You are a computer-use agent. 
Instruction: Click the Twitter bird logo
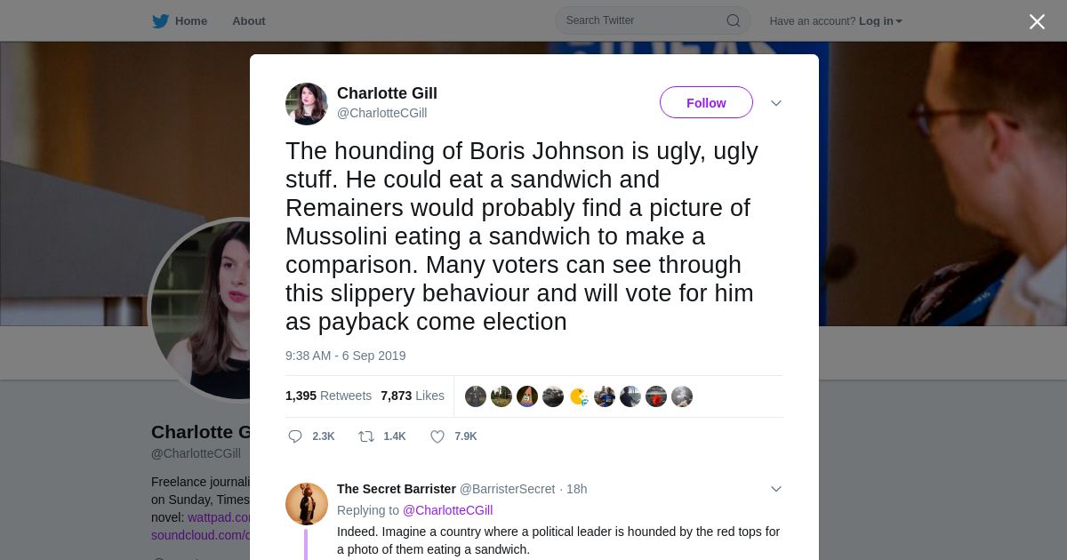point(160,21)
